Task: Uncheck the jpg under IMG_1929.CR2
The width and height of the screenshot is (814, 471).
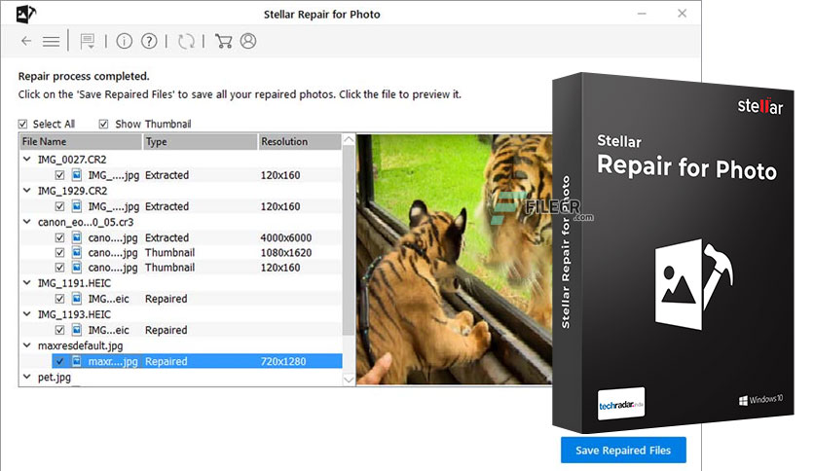Action: [59, 206]
